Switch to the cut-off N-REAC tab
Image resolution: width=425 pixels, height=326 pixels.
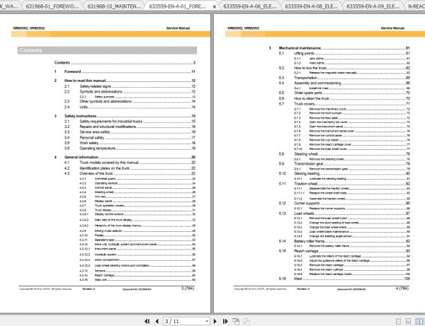coord(416,6)
